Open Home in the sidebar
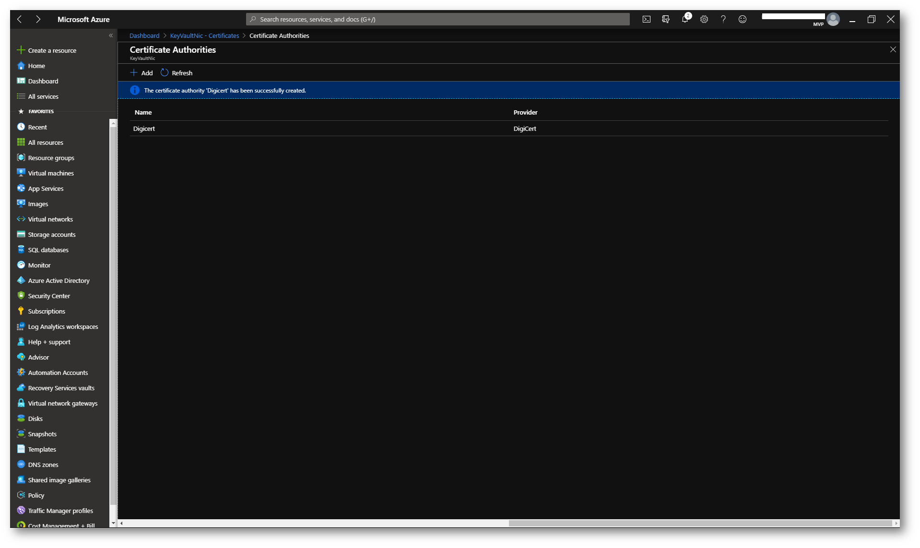This screenshot has height=548, width=920. pos(31,66)
